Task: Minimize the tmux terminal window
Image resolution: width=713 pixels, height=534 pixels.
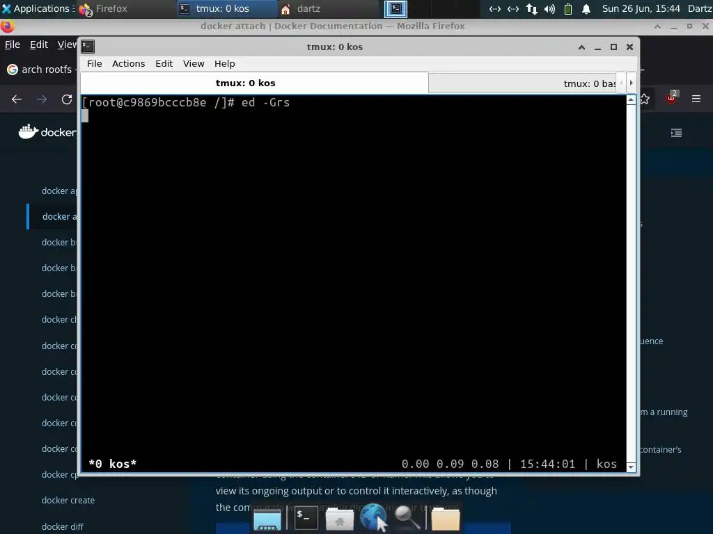Action: click(x=597, y=47)
